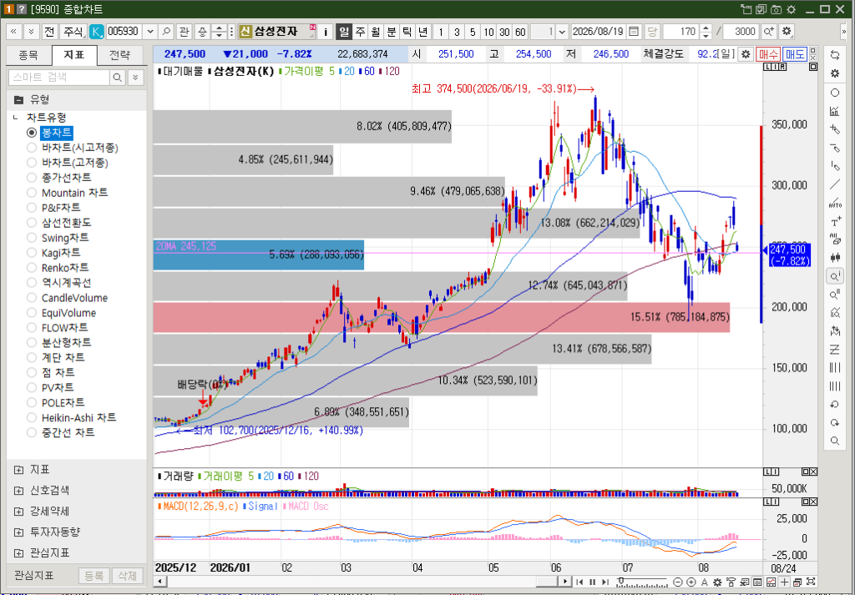This screenshot has width=855, height=595.
Task: Redo the chart drawing action
Action: (834, 423)
